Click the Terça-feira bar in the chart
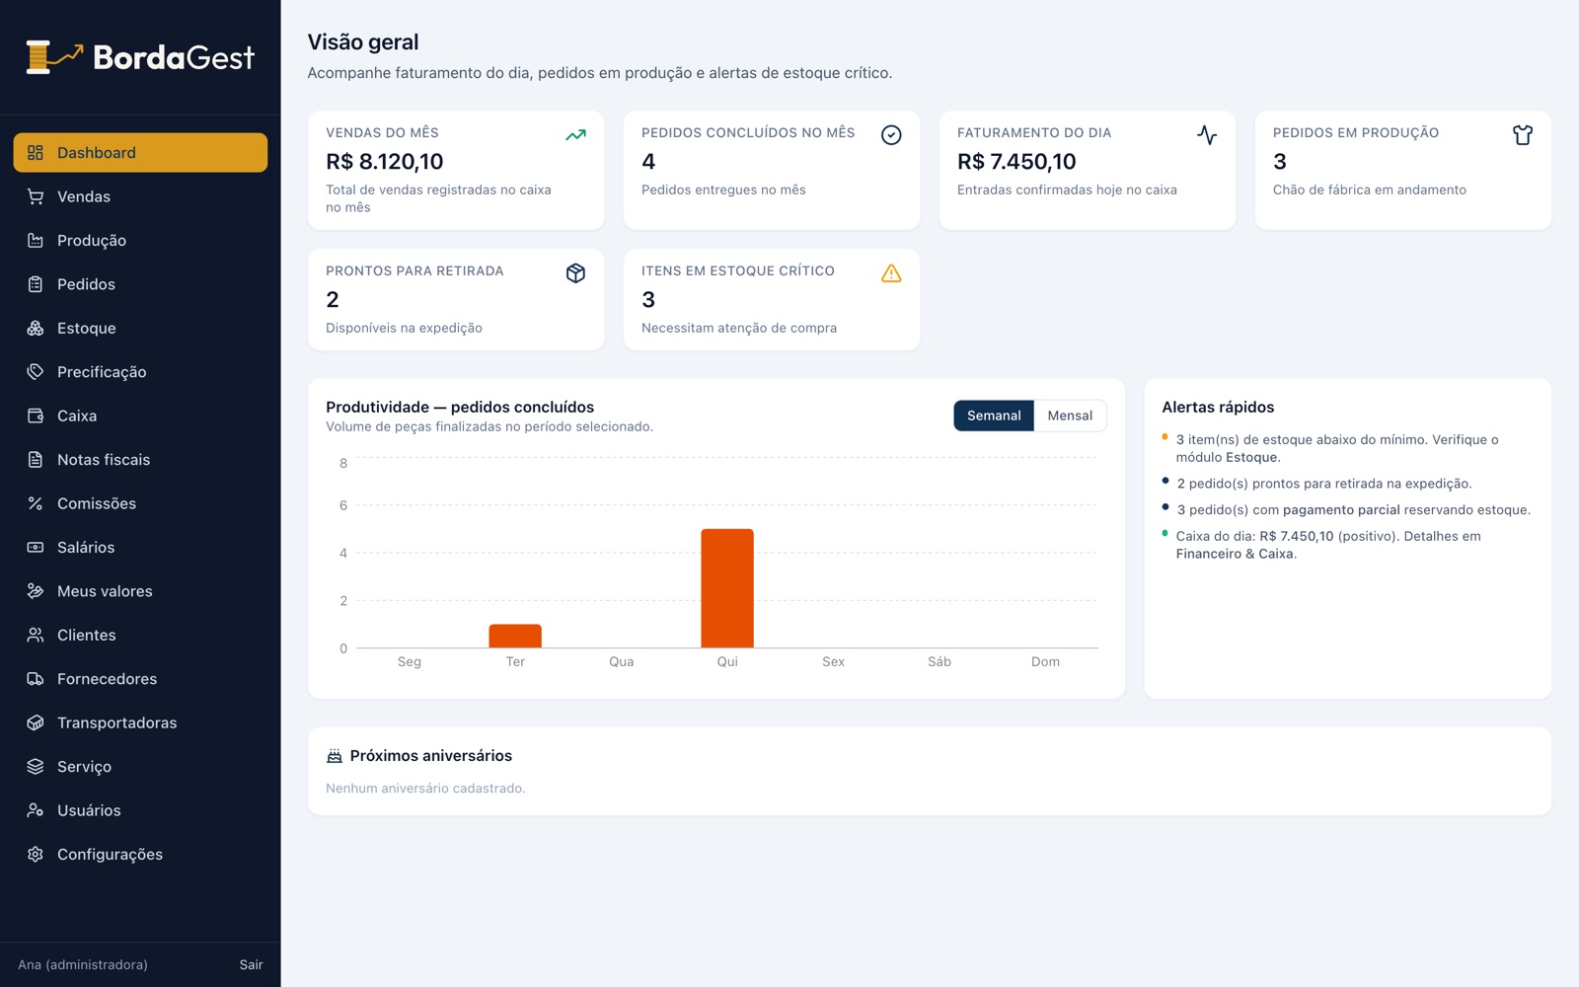This screenshot has width=1579, height=987. tap(515, 636)
